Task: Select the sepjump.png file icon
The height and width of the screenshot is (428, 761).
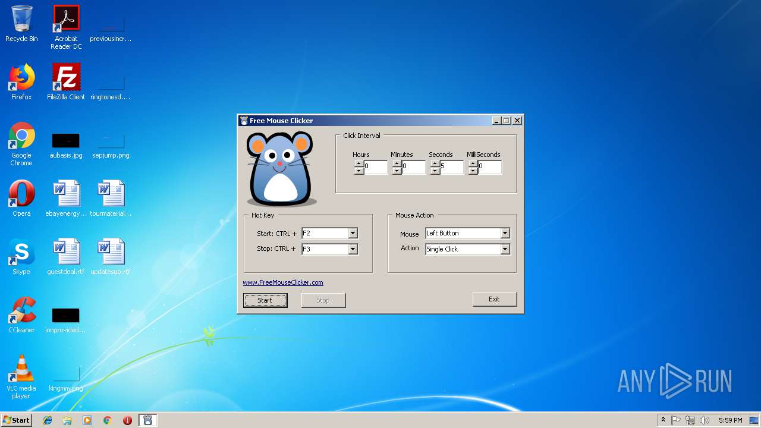Action: tap(111, 146)
